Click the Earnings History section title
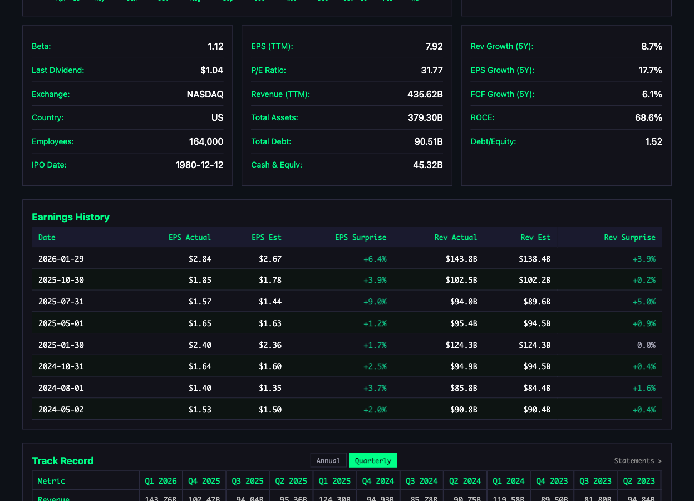Screen dimensions: 694x501 (71, 217)
